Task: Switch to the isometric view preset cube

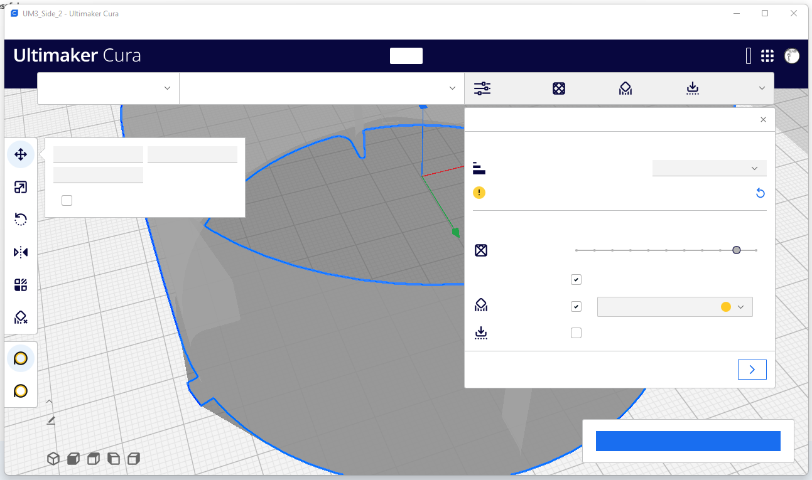Action: pyautogui.click(x=53, y=459)
